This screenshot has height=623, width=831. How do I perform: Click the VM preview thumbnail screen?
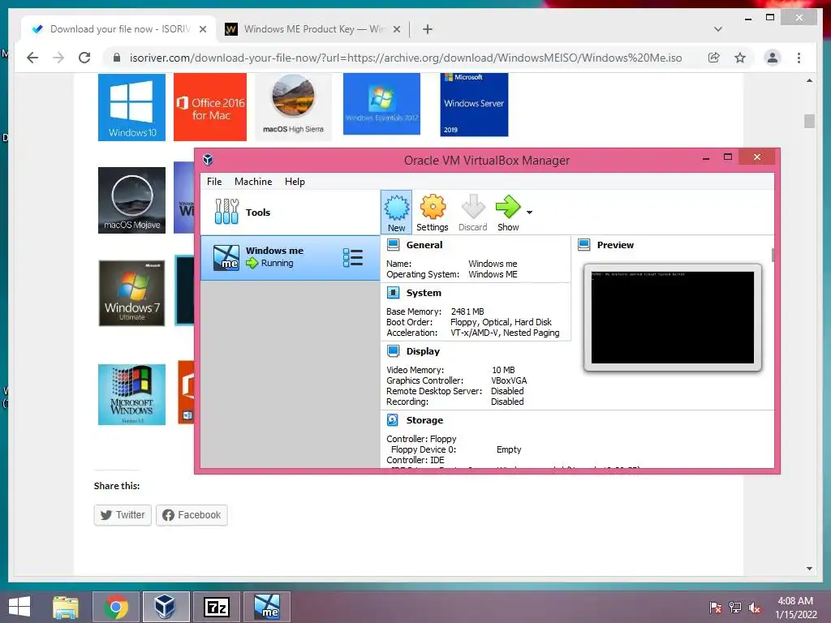[673, 317]
